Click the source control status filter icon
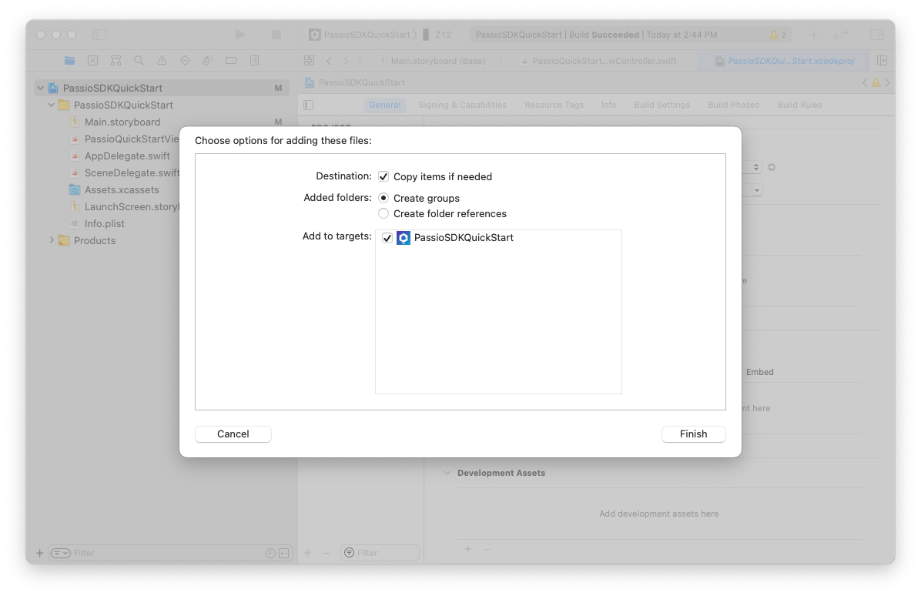Image resolution: width=921 pixels, height=596 pixels. (x=283, y=553)
